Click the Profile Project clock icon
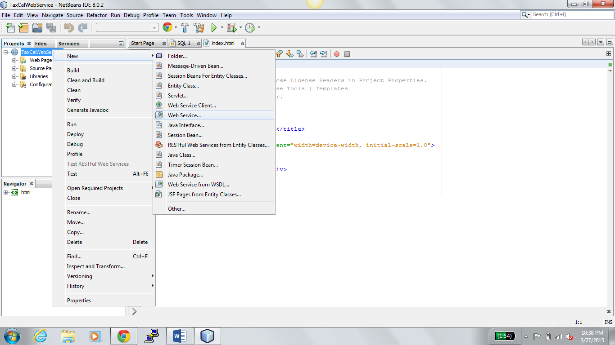 pyautogui.click(x=250, y=28)
